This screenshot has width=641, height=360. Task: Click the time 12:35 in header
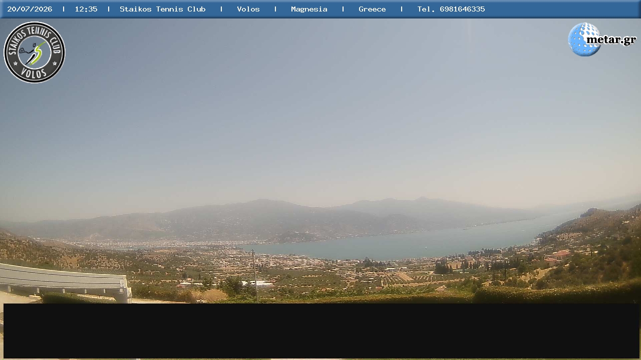[x=86, y=9]
